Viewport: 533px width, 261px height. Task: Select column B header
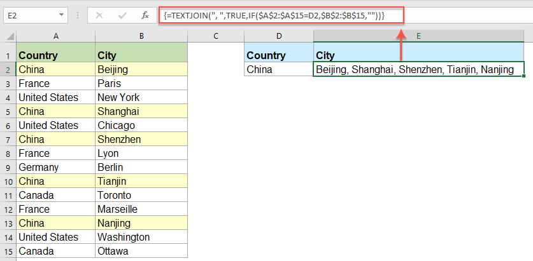(x=141, y=36)
